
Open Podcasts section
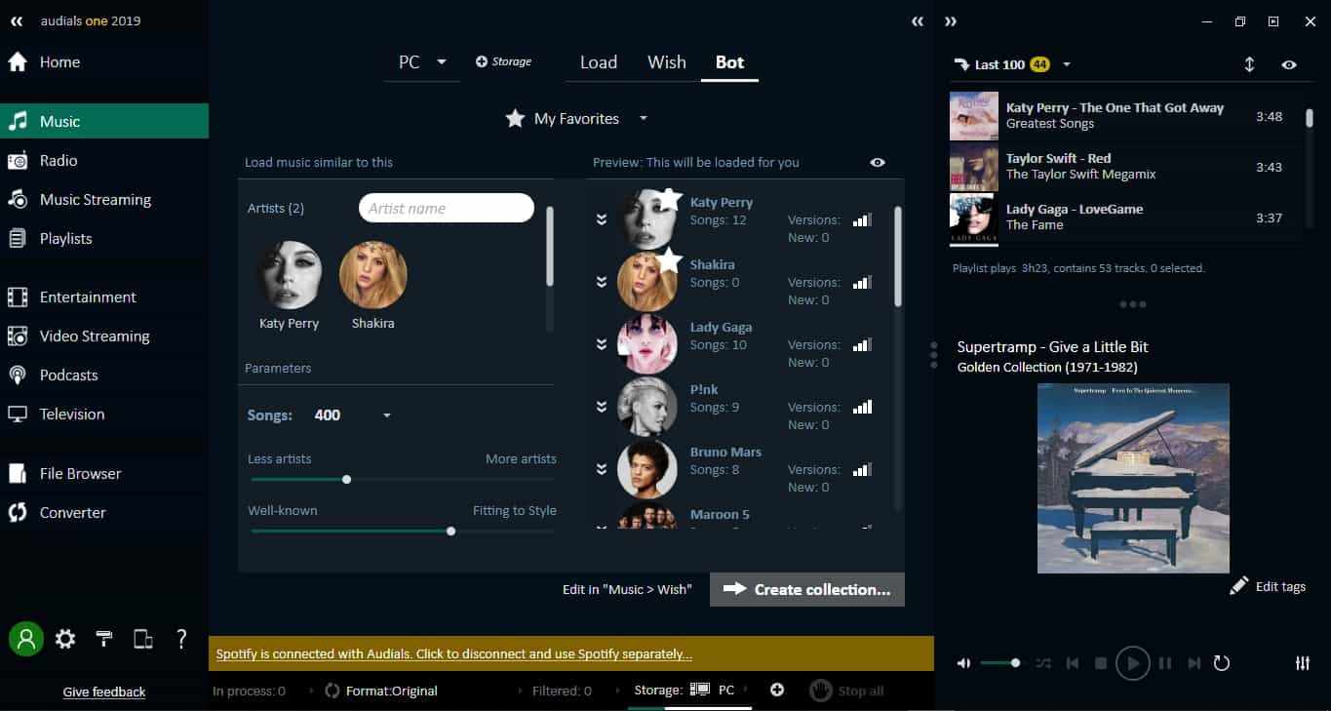[x=104, y=375]
